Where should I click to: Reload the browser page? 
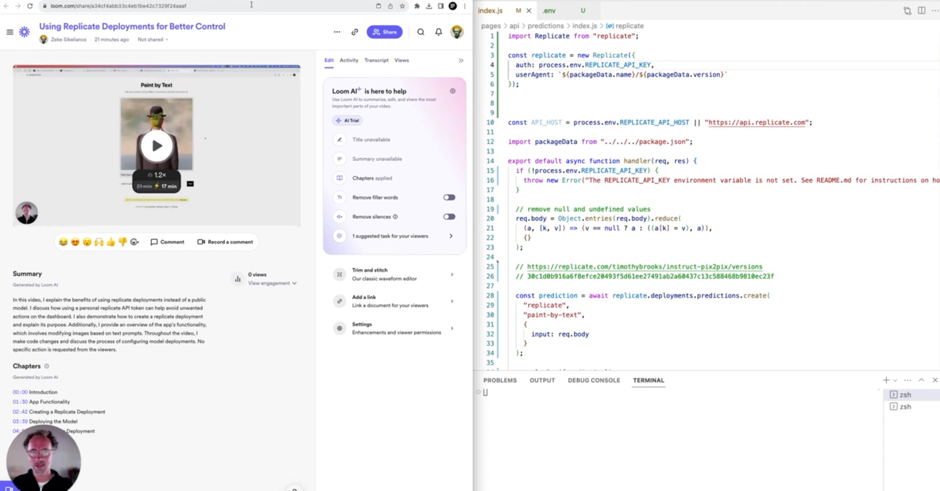click(x=30, y=6)
